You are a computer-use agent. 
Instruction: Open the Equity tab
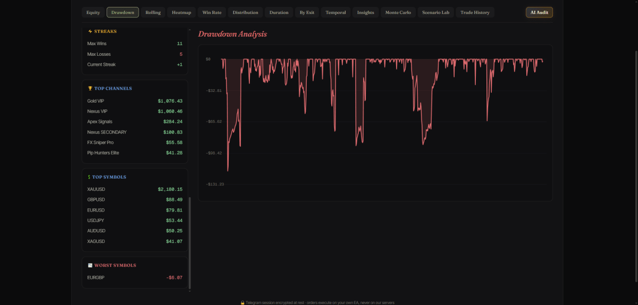tap(93, 12)
